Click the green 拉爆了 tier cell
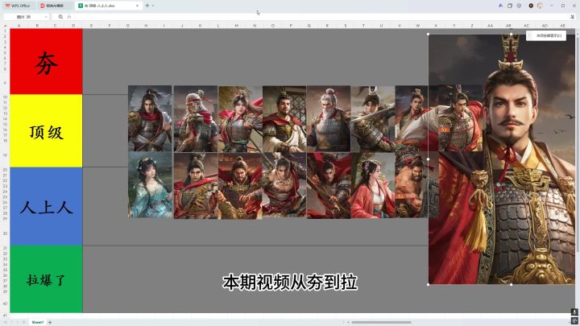This screenshot has width=580, height=326. click(46, 279)
